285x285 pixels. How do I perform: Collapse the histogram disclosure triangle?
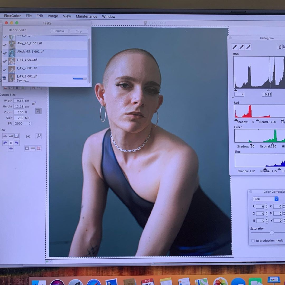pos(233,98)
